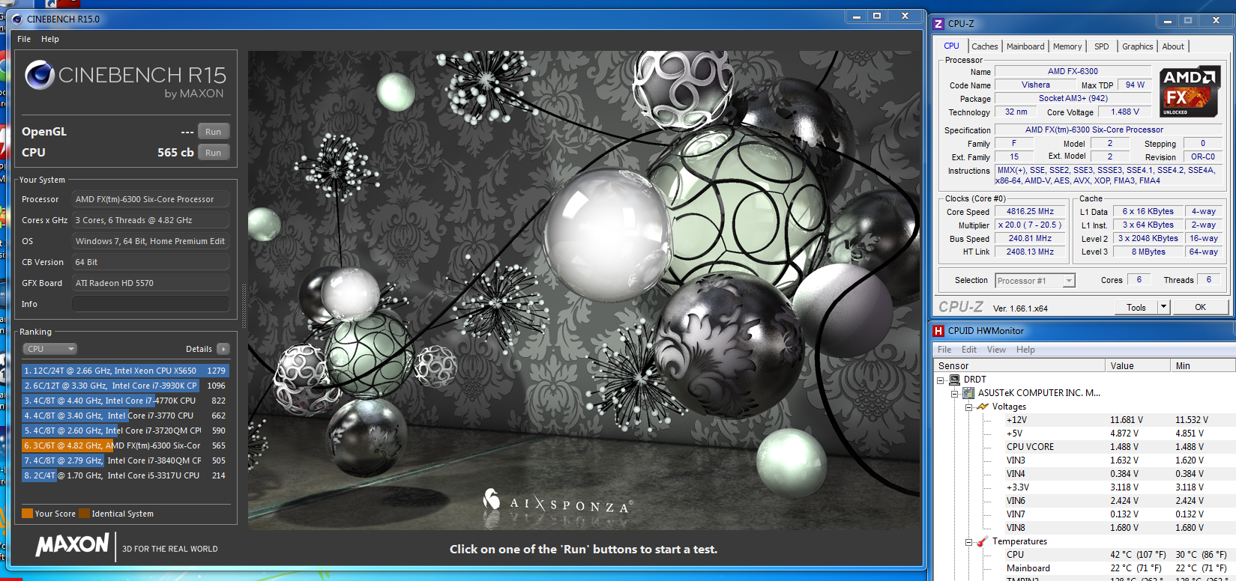1236x581 pixels.
Task: Click the ranking Details arrow button
Action: (223, 349)
